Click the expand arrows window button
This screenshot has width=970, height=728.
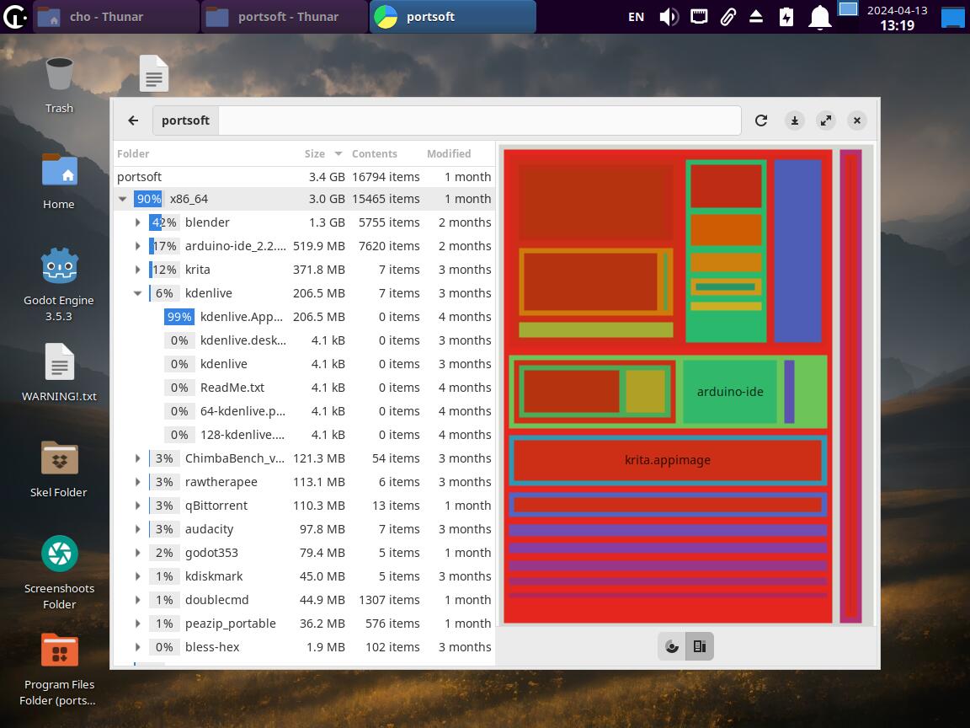826,120
